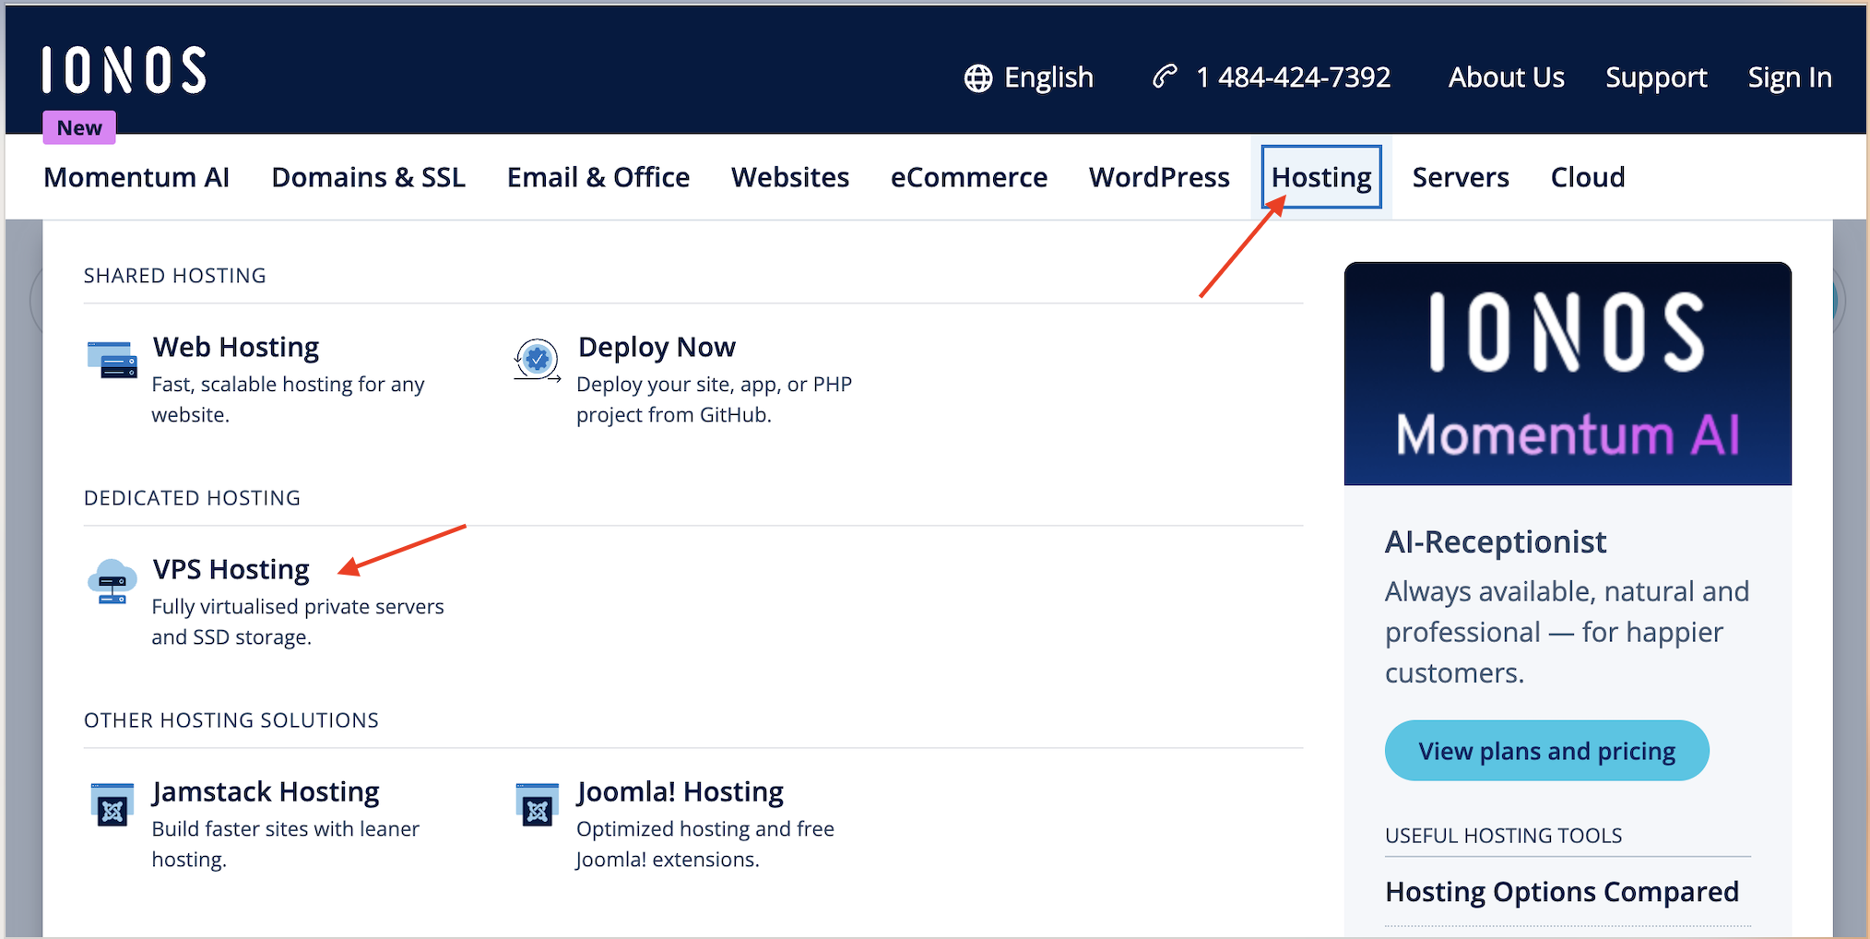The image size is (1870, 939).
Task: Click the OTHER HOSTING SOLUTIONS label
Action: [231, 720]
